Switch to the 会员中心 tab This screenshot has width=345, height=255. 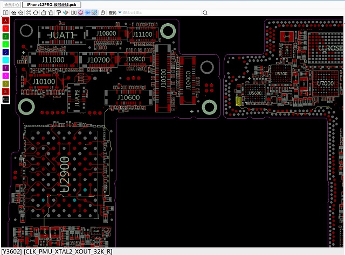10,4
